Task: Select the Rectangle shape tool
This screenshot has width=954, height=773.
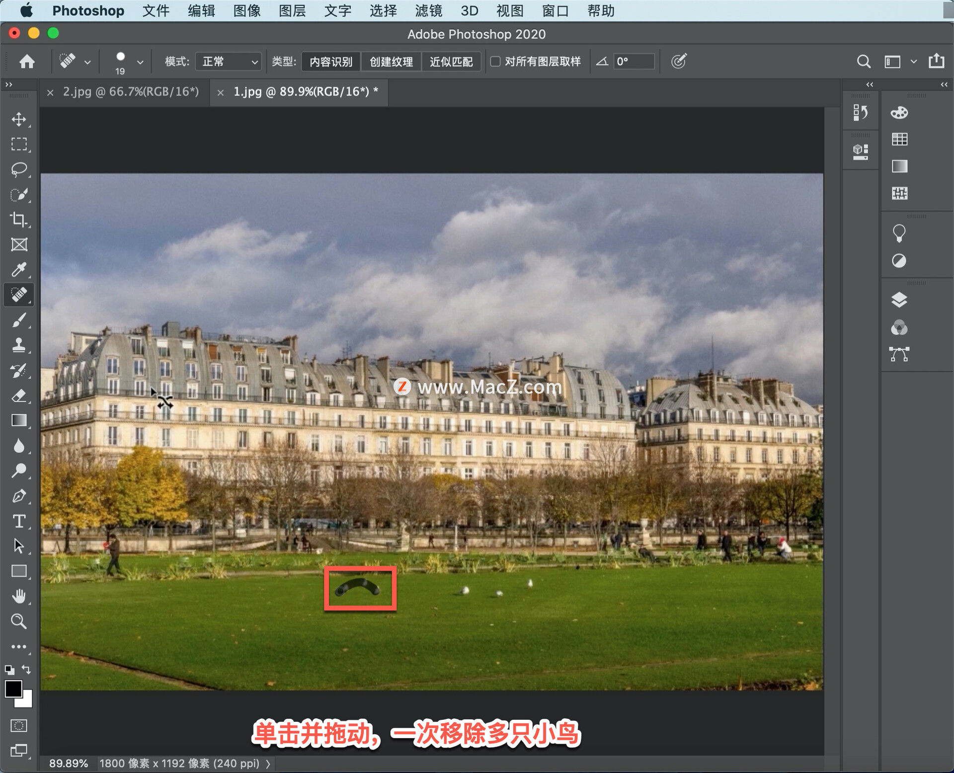Action: [19, 571]
